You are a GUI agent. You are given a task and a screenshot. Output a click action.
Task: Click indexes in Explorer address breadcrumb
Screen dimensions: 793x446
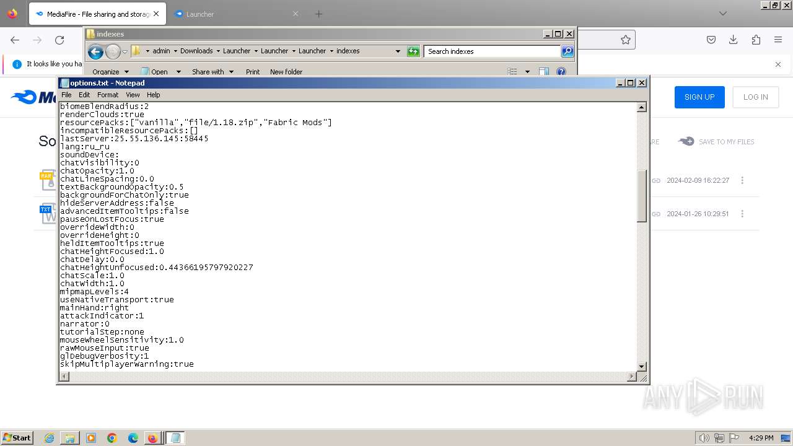348,51
